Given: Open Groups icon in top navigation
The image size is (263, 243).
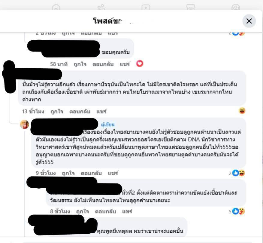Looking at the screenshot, I should (236, 7).
